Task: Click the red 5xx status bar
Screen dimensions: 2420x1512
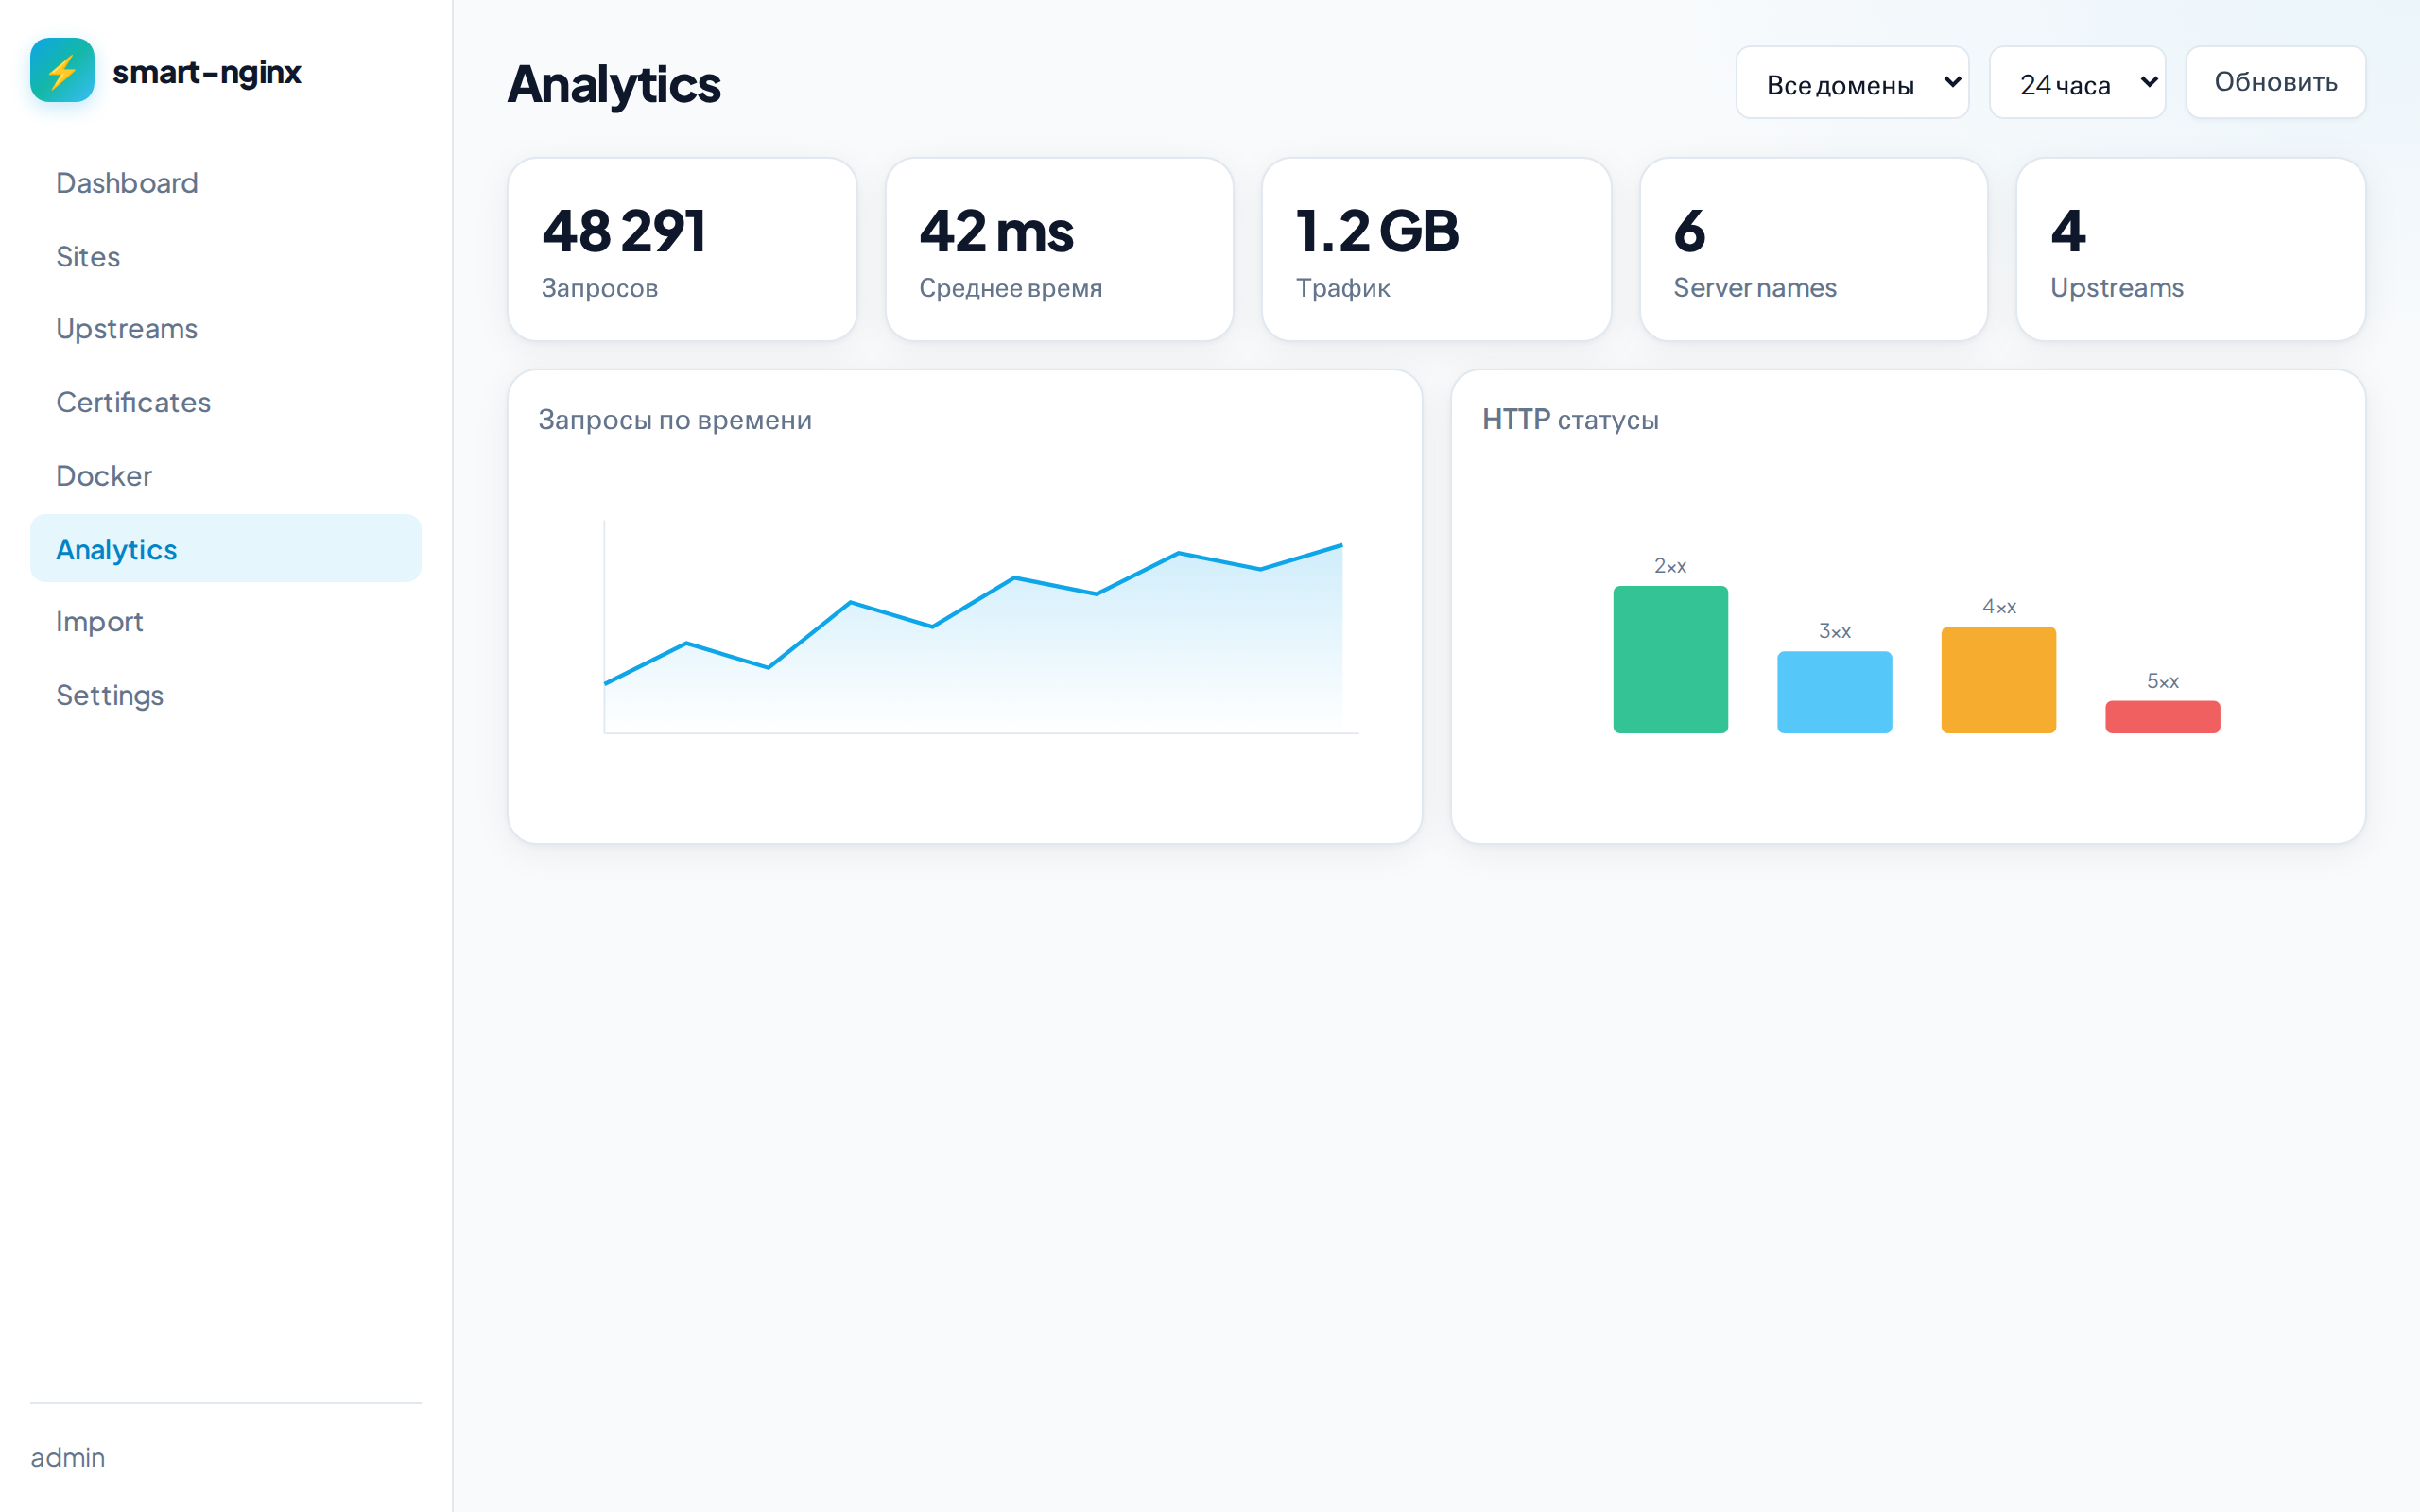Action: tap(2162, 717)
